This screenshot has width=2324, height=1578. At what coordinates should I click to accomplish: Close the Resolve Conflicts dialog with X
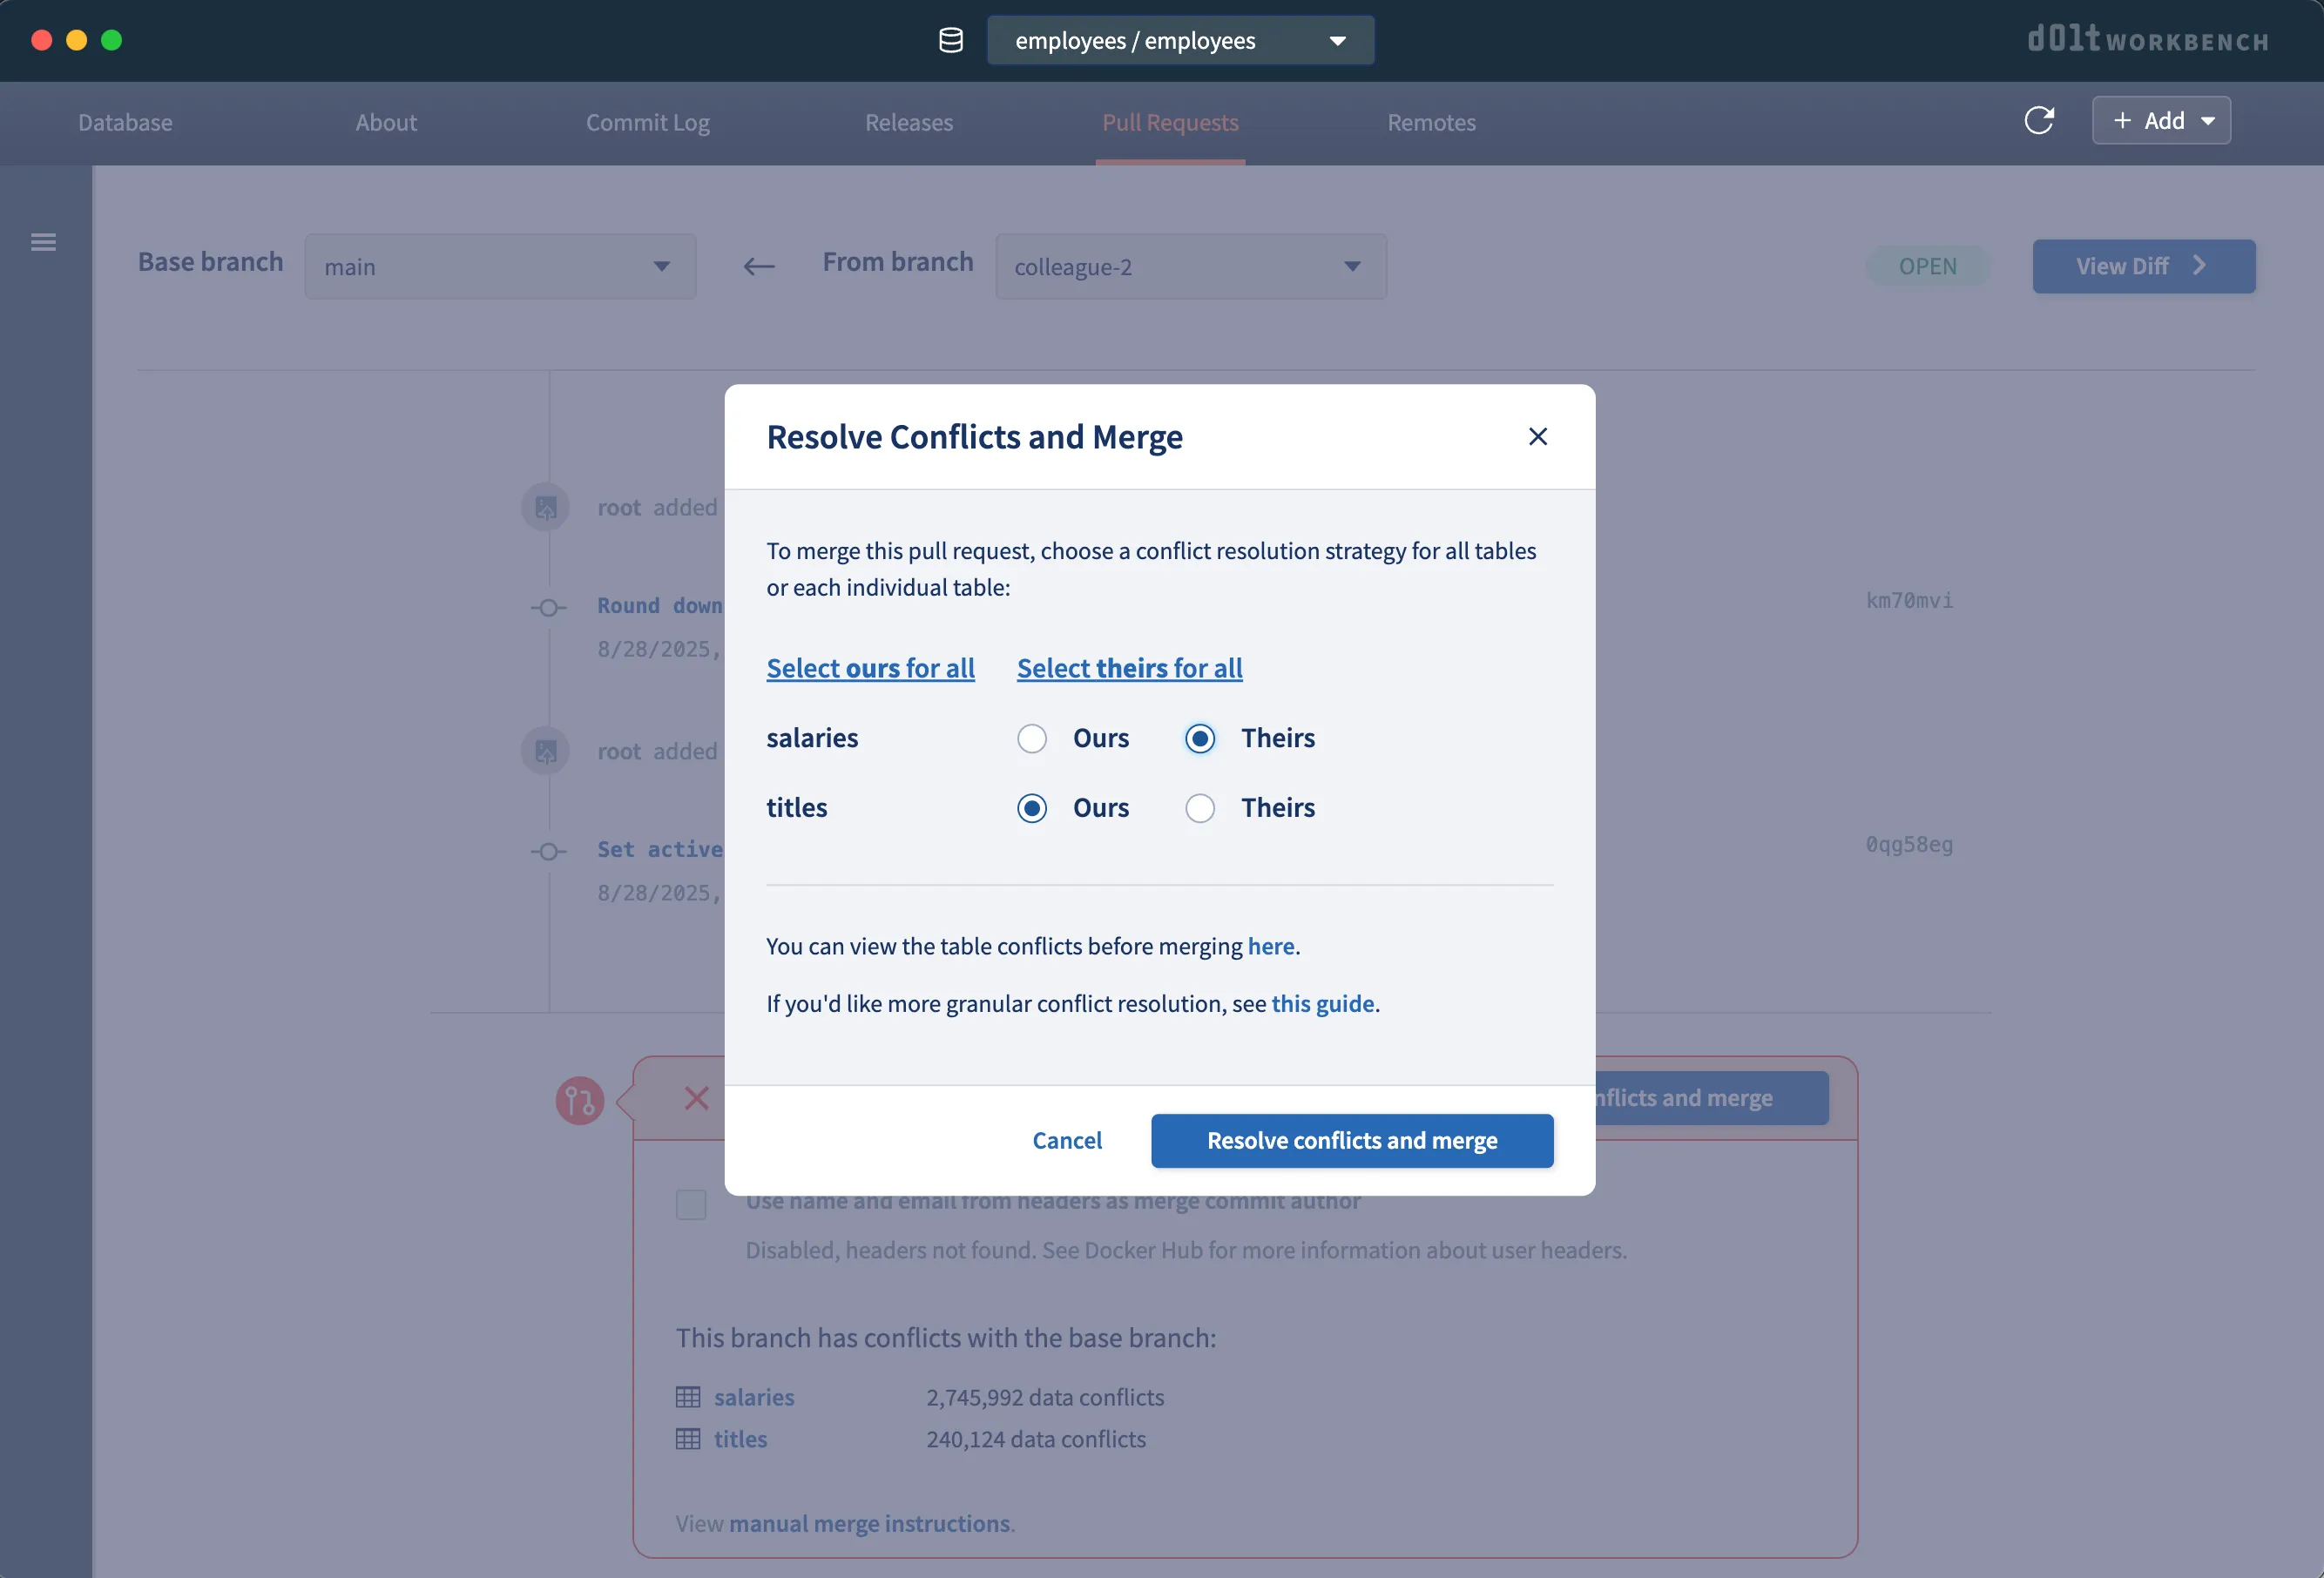tap(1537, 437)
